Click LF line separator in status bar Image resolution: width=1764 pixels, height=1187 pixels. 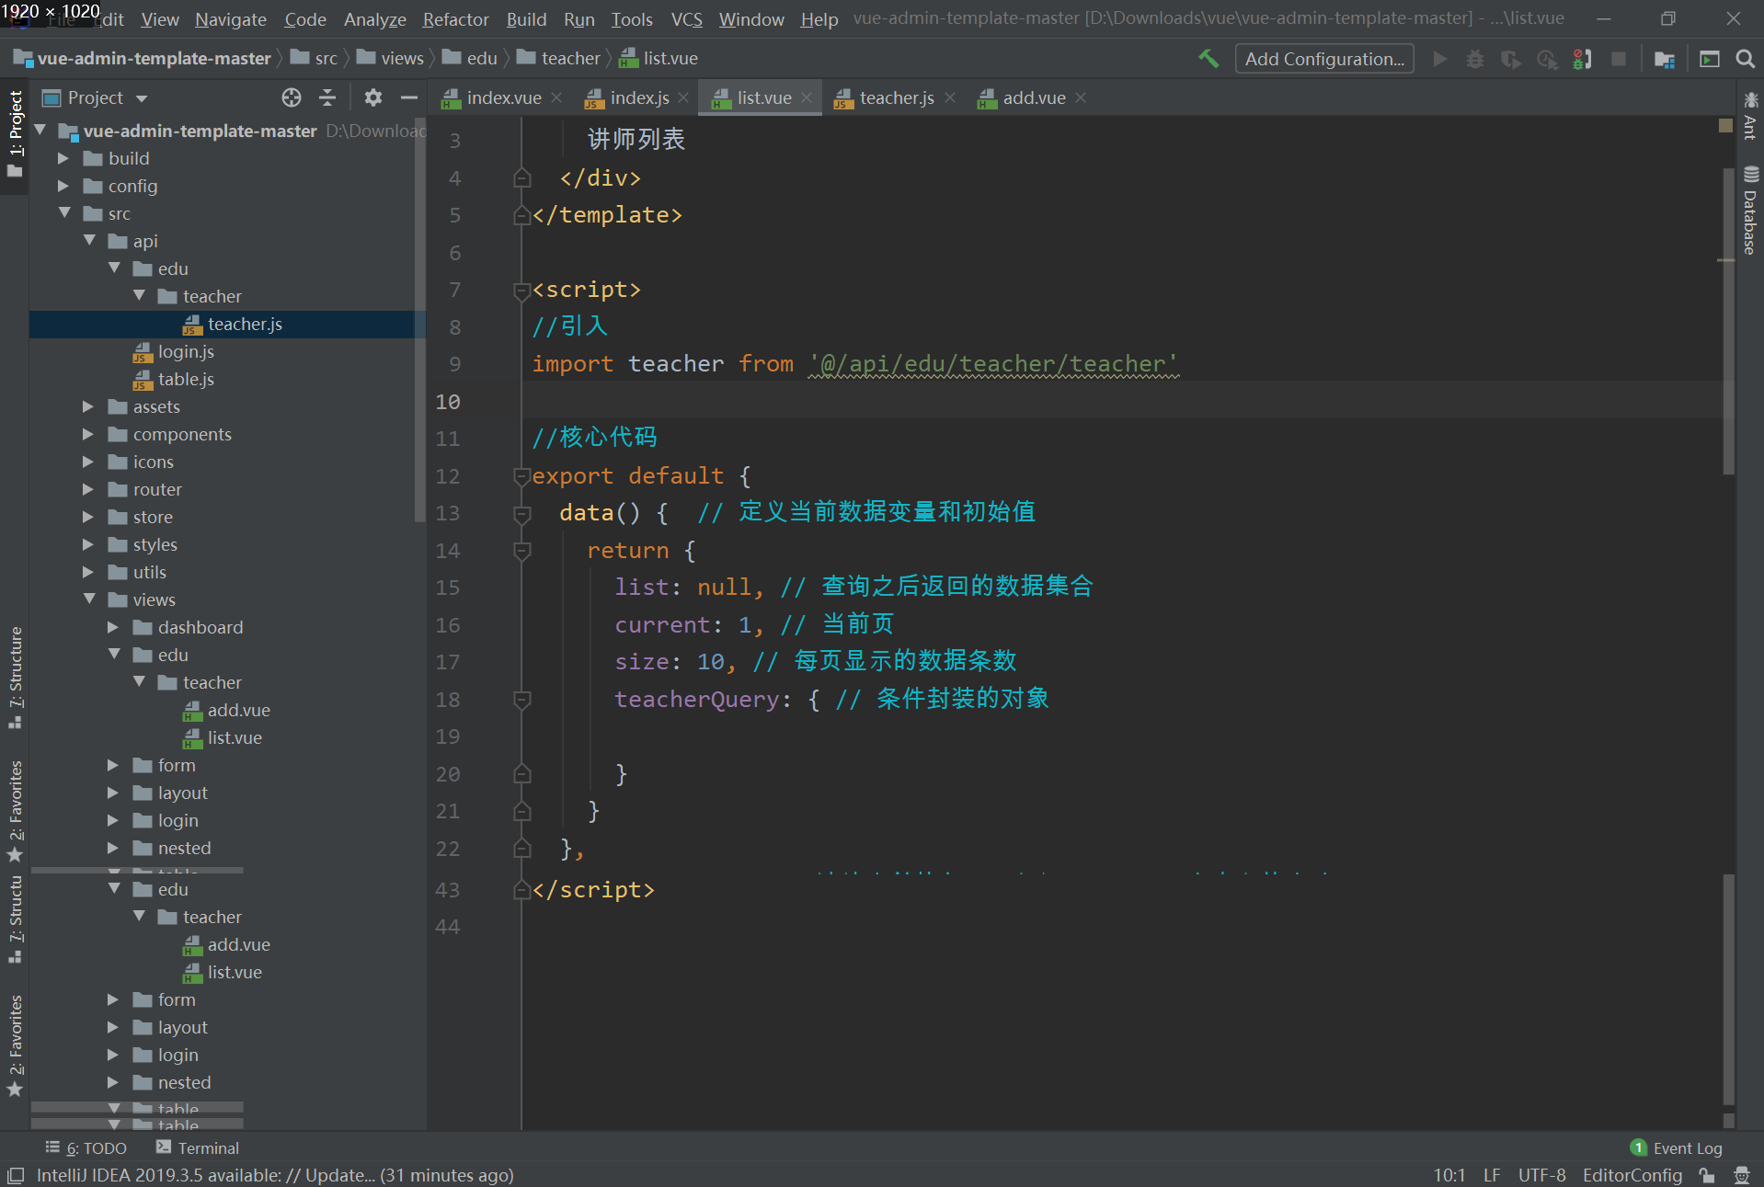[1492, 1175]
